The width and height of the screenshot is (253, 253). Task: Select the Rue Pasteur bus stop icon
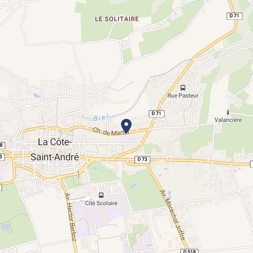click(183, 88)
